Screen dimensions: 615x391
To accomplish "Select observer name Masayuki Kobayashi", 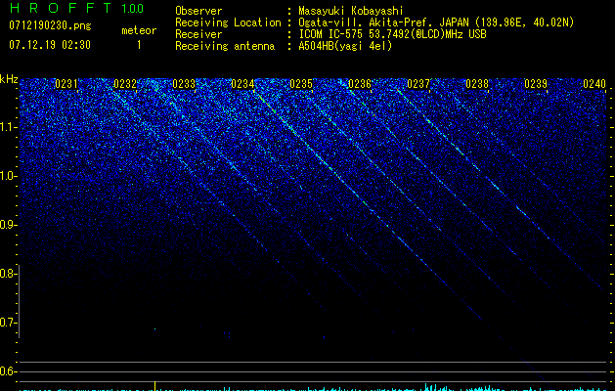I will 351,11.
